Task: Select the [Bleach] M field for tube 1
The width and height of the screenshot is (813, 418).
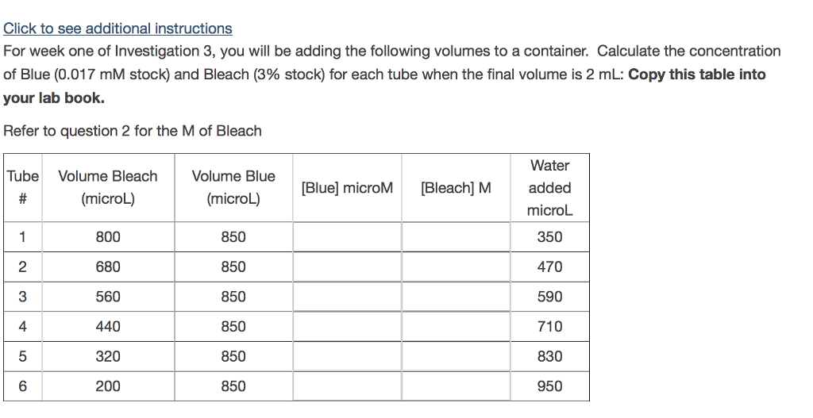Action: [456, 237]
